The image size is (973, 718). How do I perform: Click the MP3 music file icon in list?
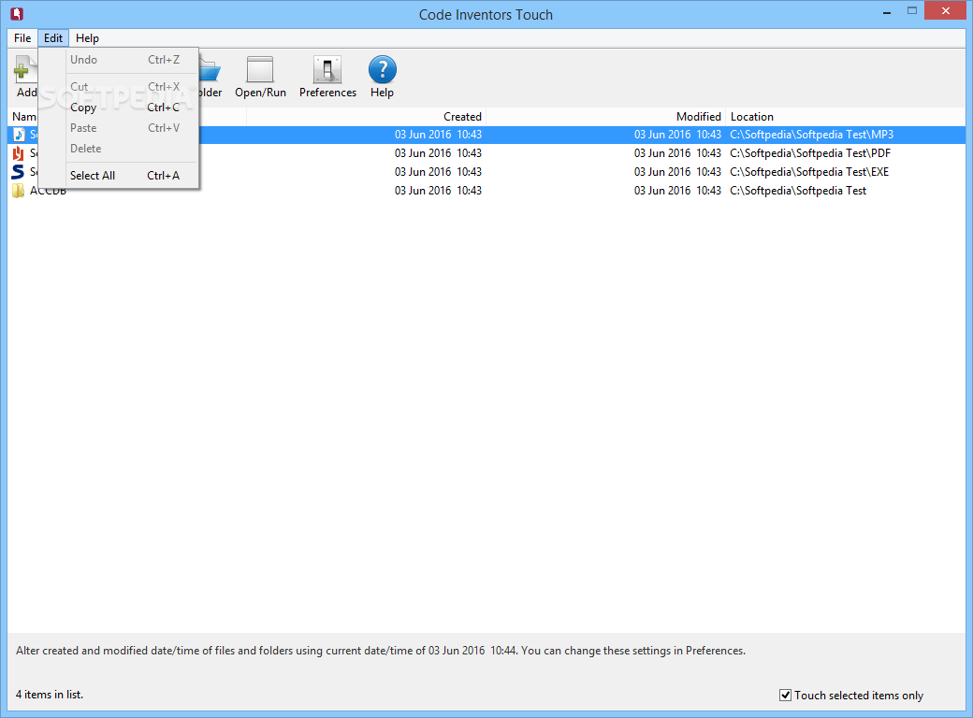pyautogui.click(x=20, y=135)
